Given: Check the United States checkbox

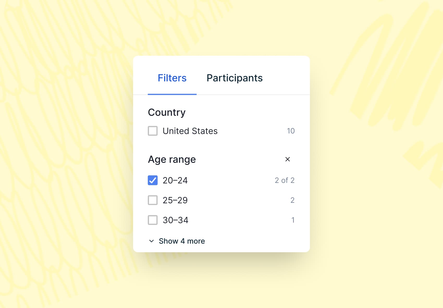Looking at the screenshot, I should coord(153,131).
